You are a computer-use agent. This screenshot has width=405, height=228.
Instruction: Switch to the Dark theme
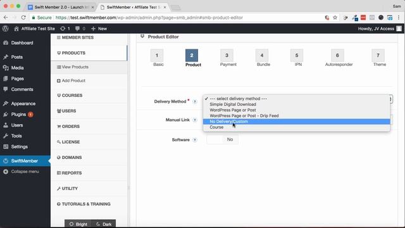click(x=103, y=224)
